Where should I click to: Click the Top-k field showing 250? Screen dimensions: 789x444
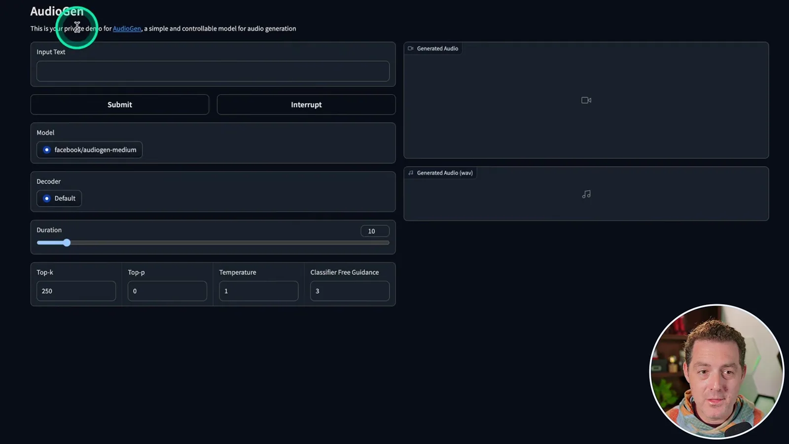click(x=76, y=291)
